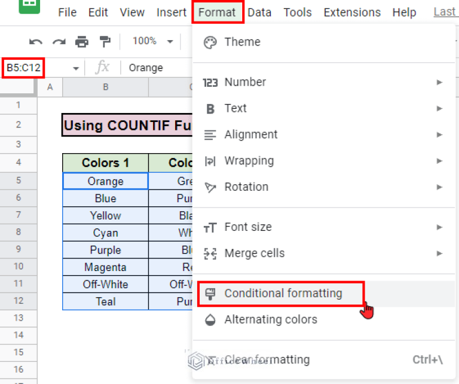Click the Redo arrow icon
459x384 pixels.
pyautogui.click(x=59, y=42)
